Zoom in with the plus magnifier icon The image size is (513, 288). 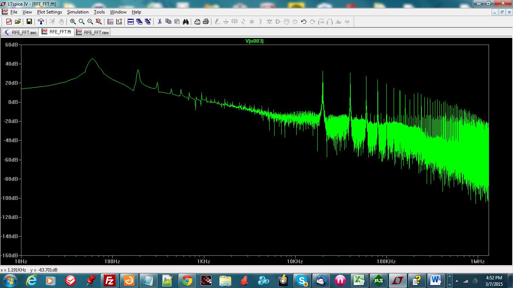(x=73, y=22)
